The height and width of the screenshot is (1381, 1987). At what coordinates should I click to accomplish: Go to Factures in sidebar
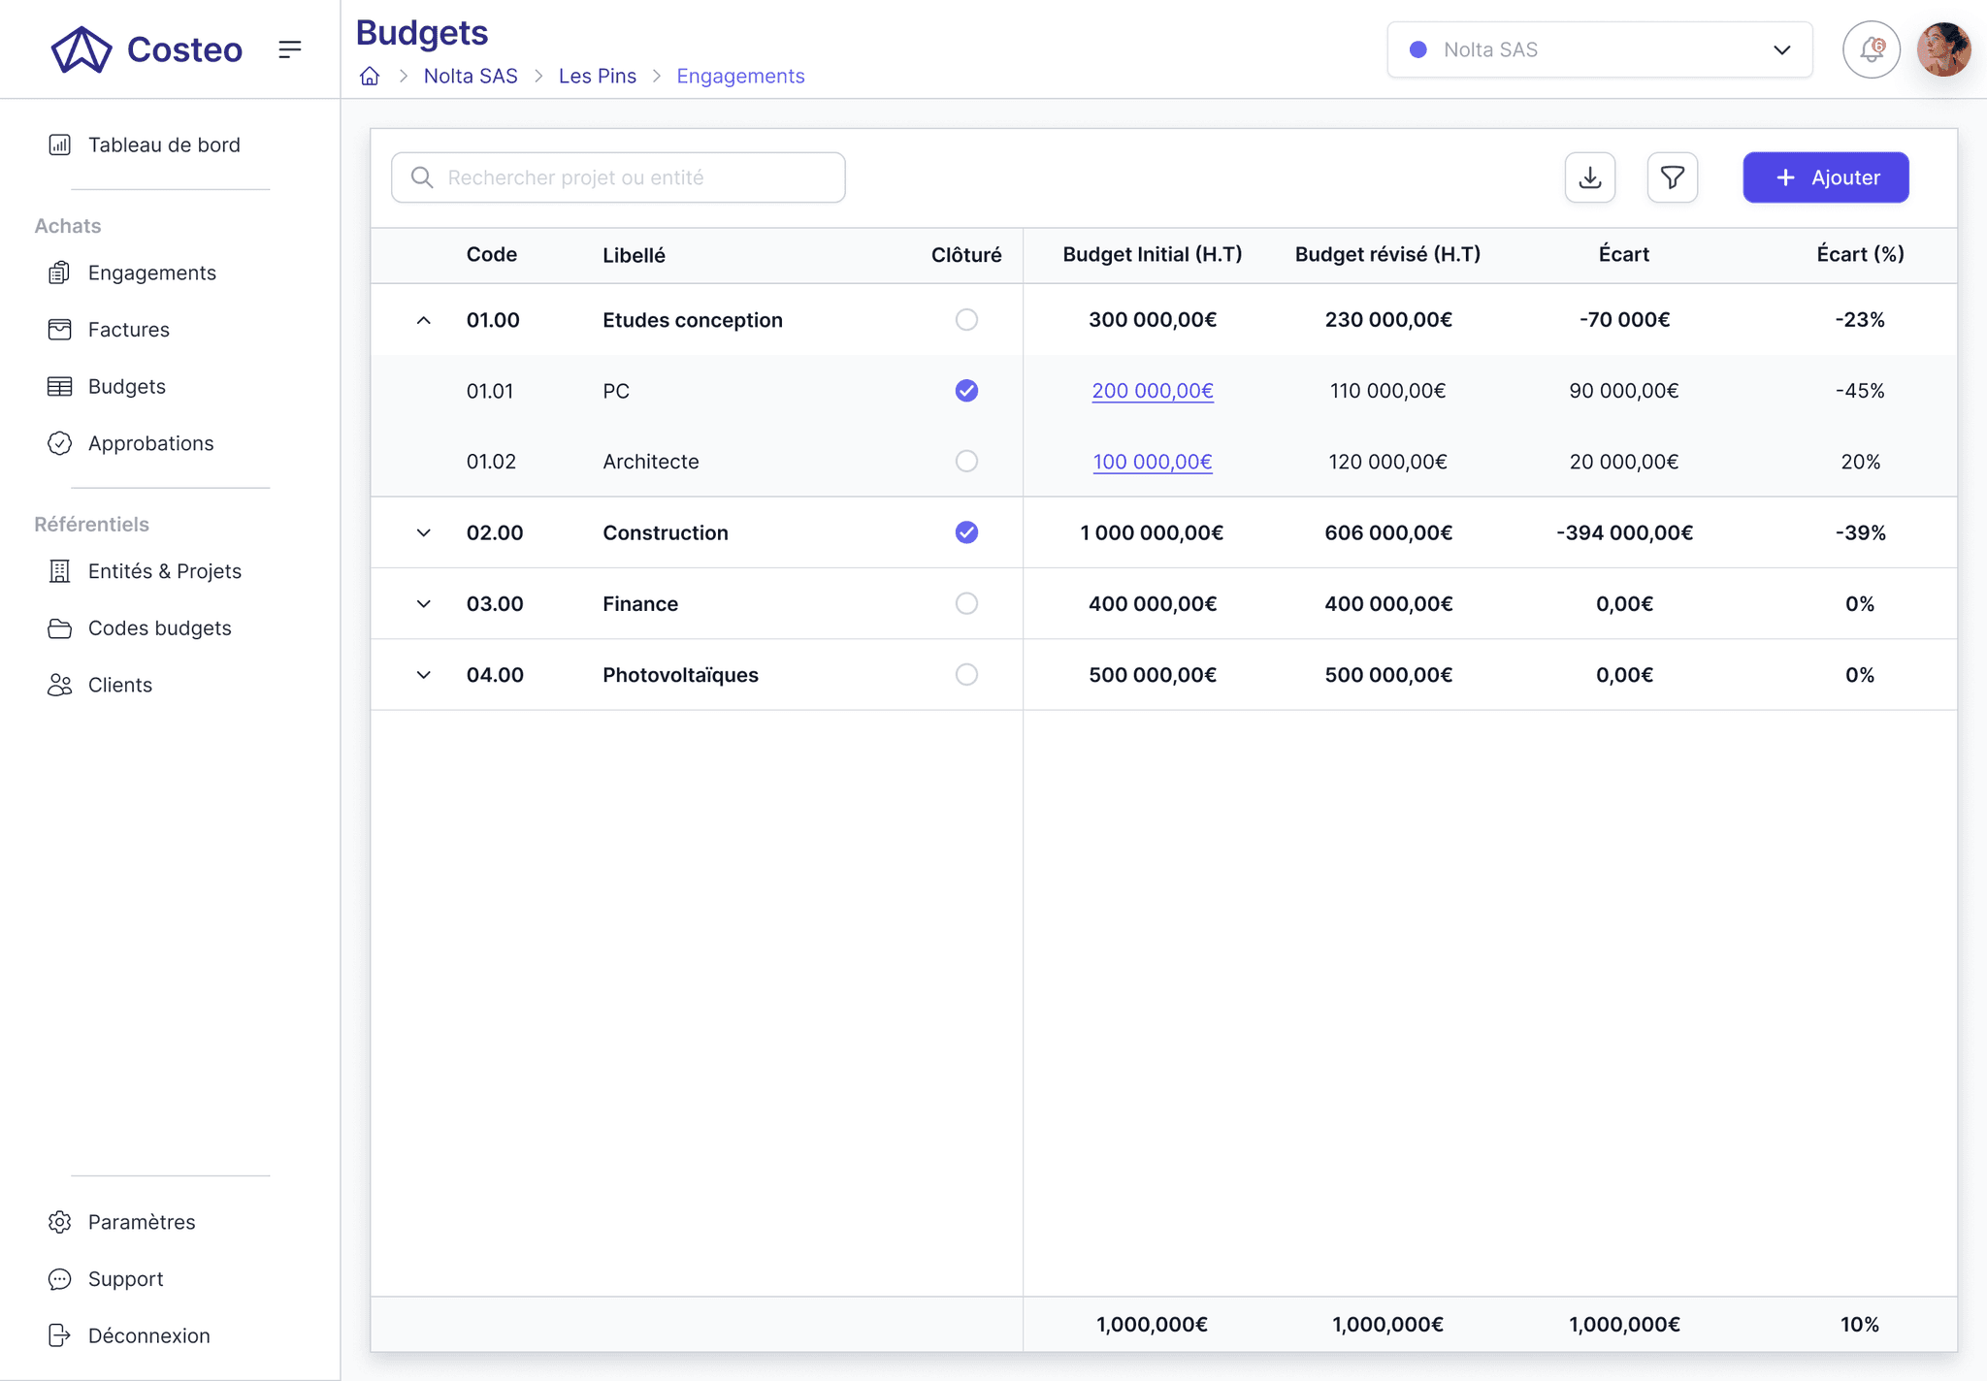tap(128, 330)
